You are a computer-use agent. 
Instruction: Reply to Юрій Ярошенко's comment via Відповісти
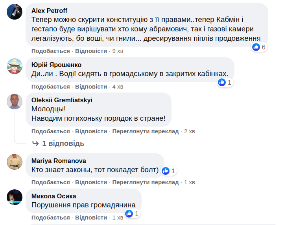pyautogui.click(x=91, y=86)
